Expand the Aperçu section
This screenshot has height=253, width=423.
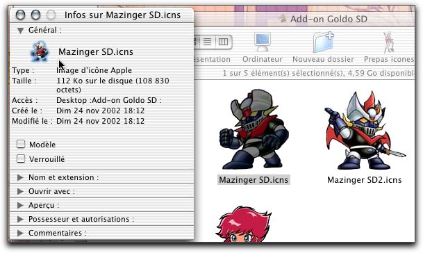click(x=20, y=205)
